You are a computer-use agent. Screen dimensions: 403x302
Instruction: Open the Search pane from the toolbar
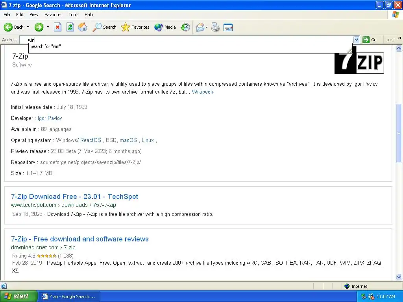[x=105, y=27]
